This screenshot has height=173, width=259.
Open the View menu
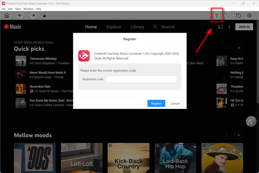pyautogui.click(x=18, y=9)
